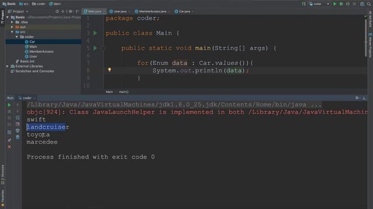The image size is (373, 209).
Task: Open the coder run configuration dropdown
Action: [319, 4]
